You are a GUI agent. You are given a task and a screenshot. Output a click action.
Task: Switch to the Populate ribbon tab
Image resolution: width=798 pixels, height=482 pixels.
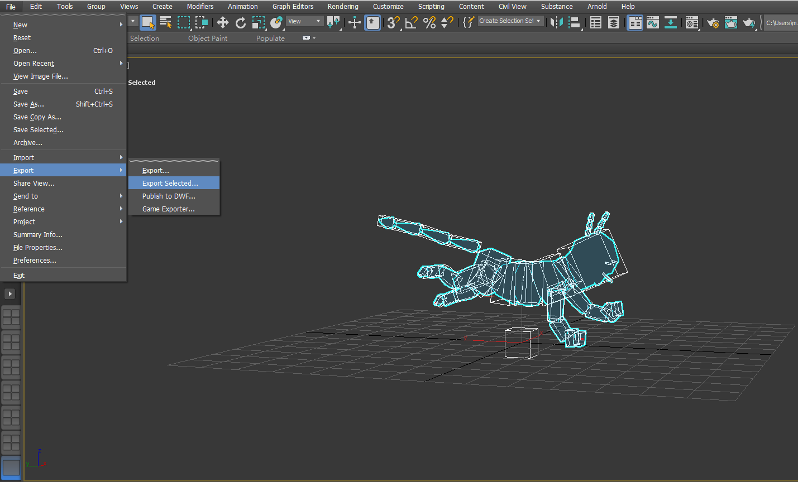(x=270, y=38)
